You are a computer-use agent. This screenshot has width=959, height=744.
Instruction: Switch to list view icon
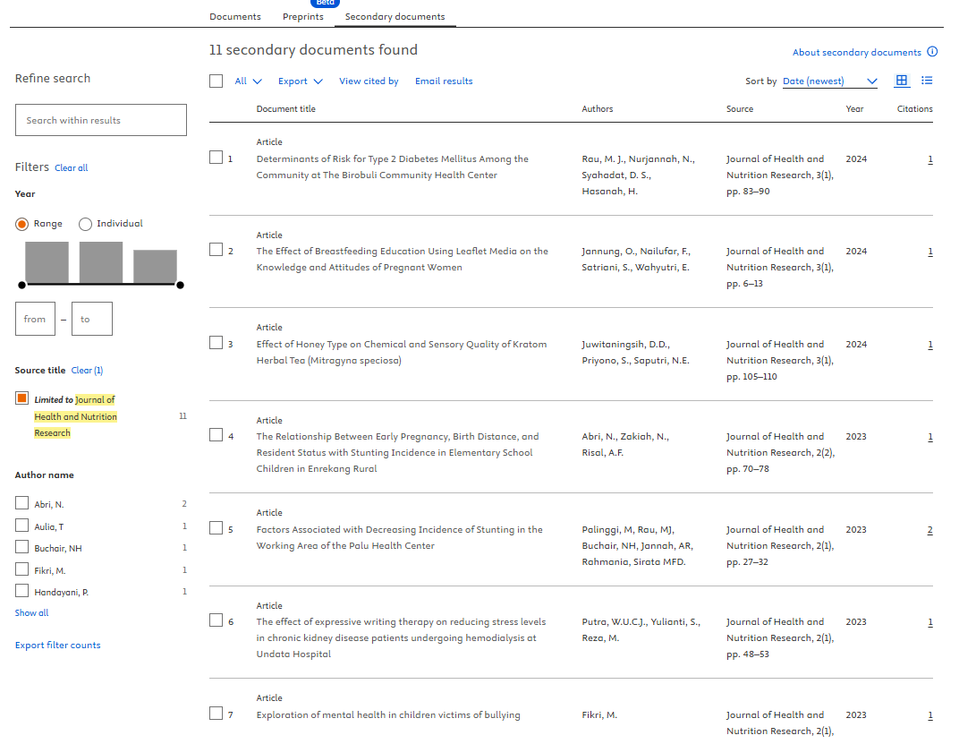[927, 81]
